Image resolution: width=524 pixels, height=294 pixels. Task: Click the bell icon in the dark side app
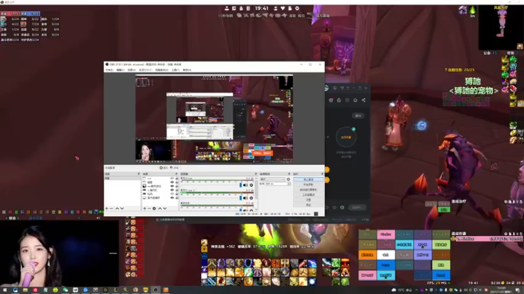click(355, 100)
